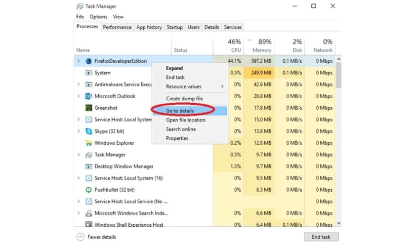Screen dimensions: 415x247
Task: Click the 1.3% Desktop Window Manager CPU value
Action: pyautogui.click(x=235, y=166)
